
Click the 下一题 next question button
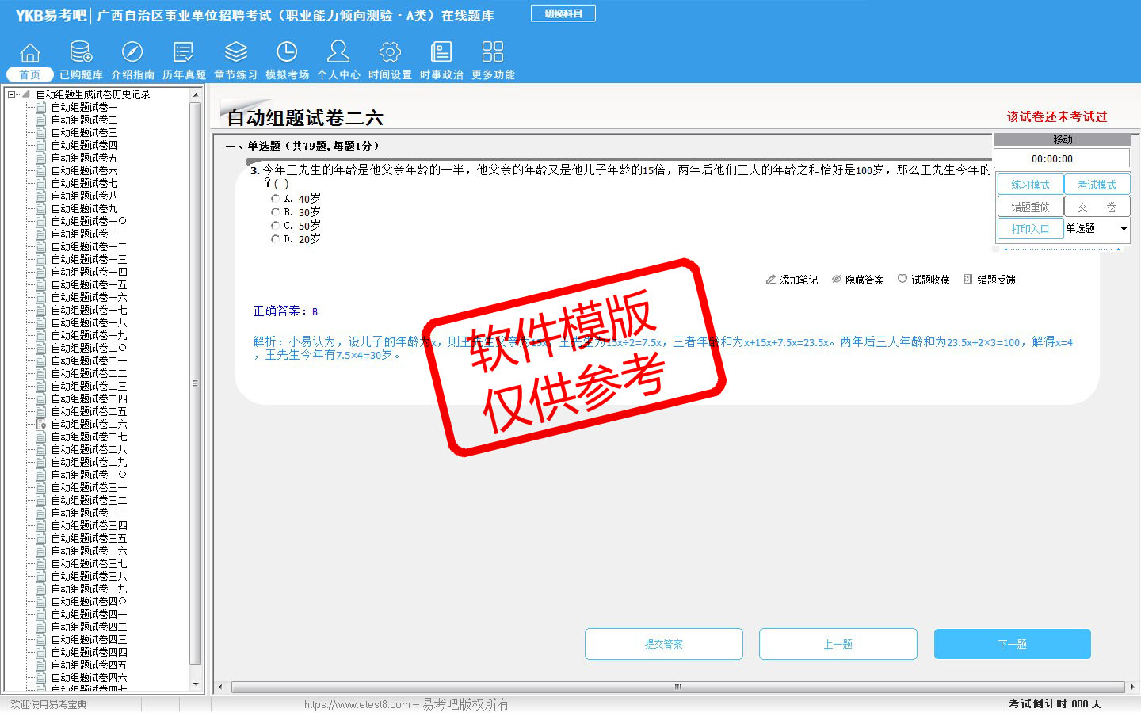point(1012,644)
